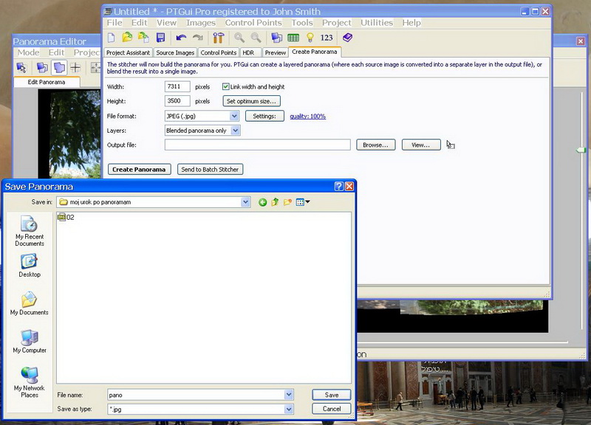Image resolution: width=591 pixels, height=425 pixels.
Task: Switch to the Project Assistant tab
Action: point(128,52)
